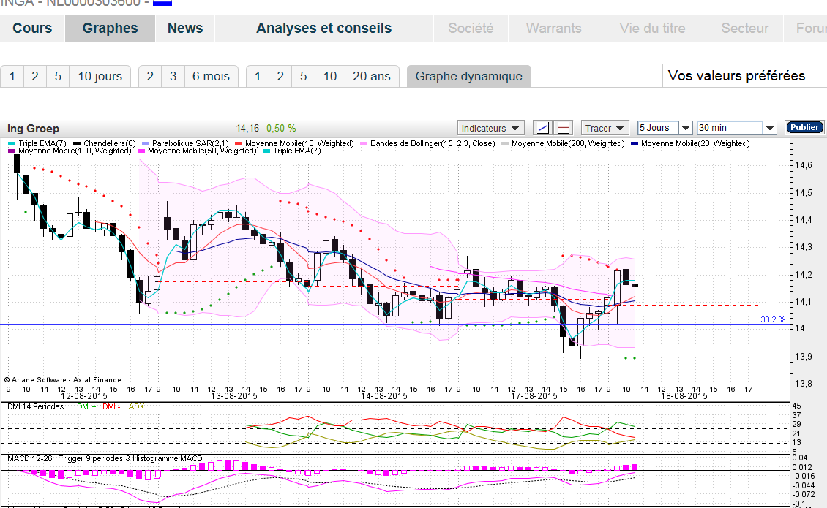The height and width of the screenshot is (508, 827).
Task: Click the Bandes de Bollinger legend marker
Action: pyautogui.click(x=364, y=143)
